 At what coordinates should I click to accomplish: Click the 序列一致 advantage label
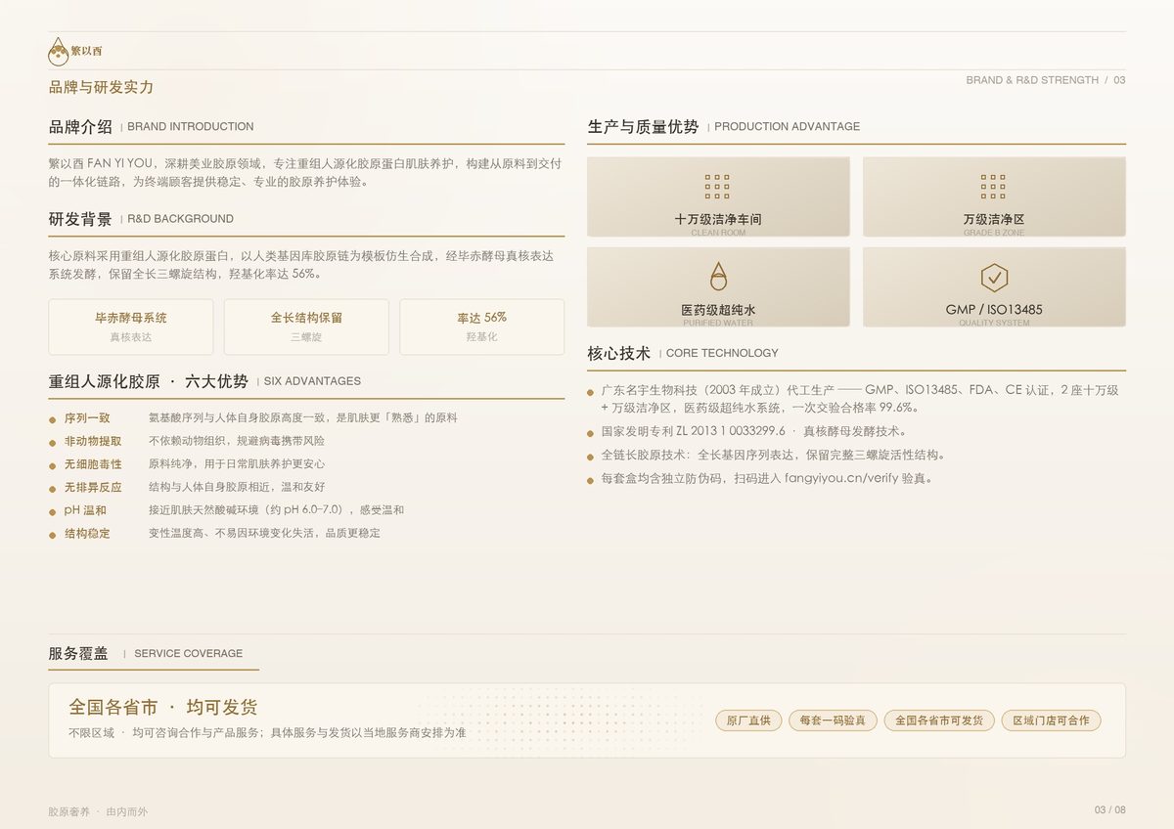click(x=87, y=417)
